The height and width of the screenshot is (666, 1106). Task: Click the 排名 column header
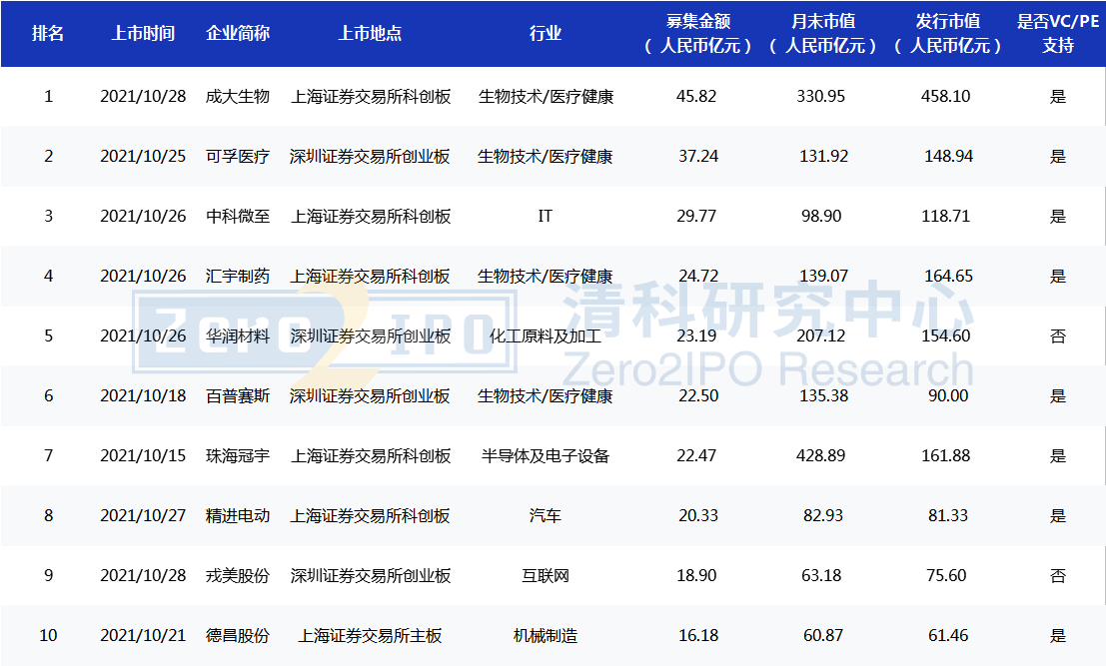coord(48,33)
